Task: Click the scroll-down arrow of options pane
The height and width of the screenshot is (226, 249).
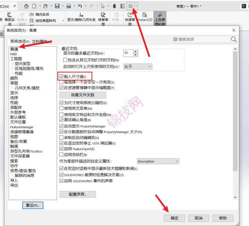Action: pos(235,197)
